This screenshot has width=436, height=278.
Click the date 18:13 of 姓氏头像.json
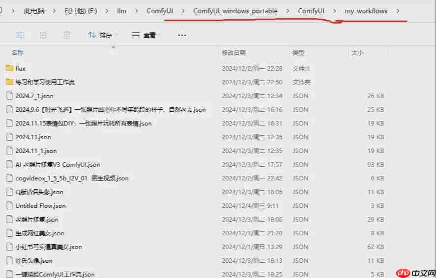(x=252, y=260)
